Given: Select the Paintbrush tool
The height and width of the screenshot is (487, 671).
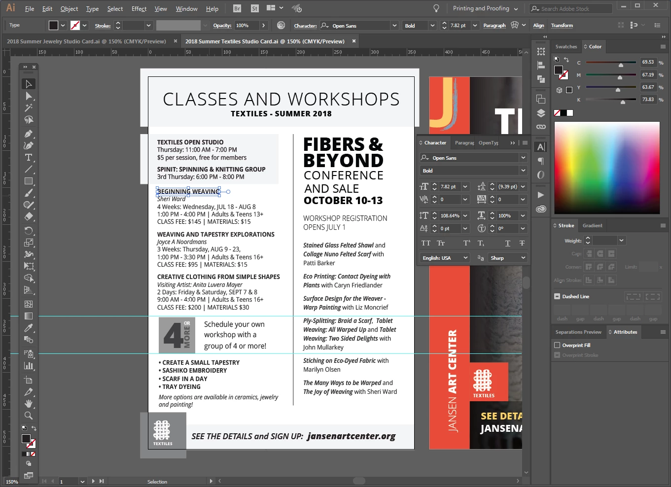Looking at the screenshot, I should (29, 193).
